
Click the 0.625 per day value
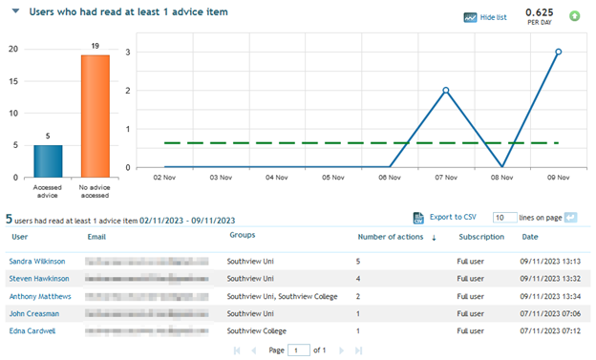point(540,13)
